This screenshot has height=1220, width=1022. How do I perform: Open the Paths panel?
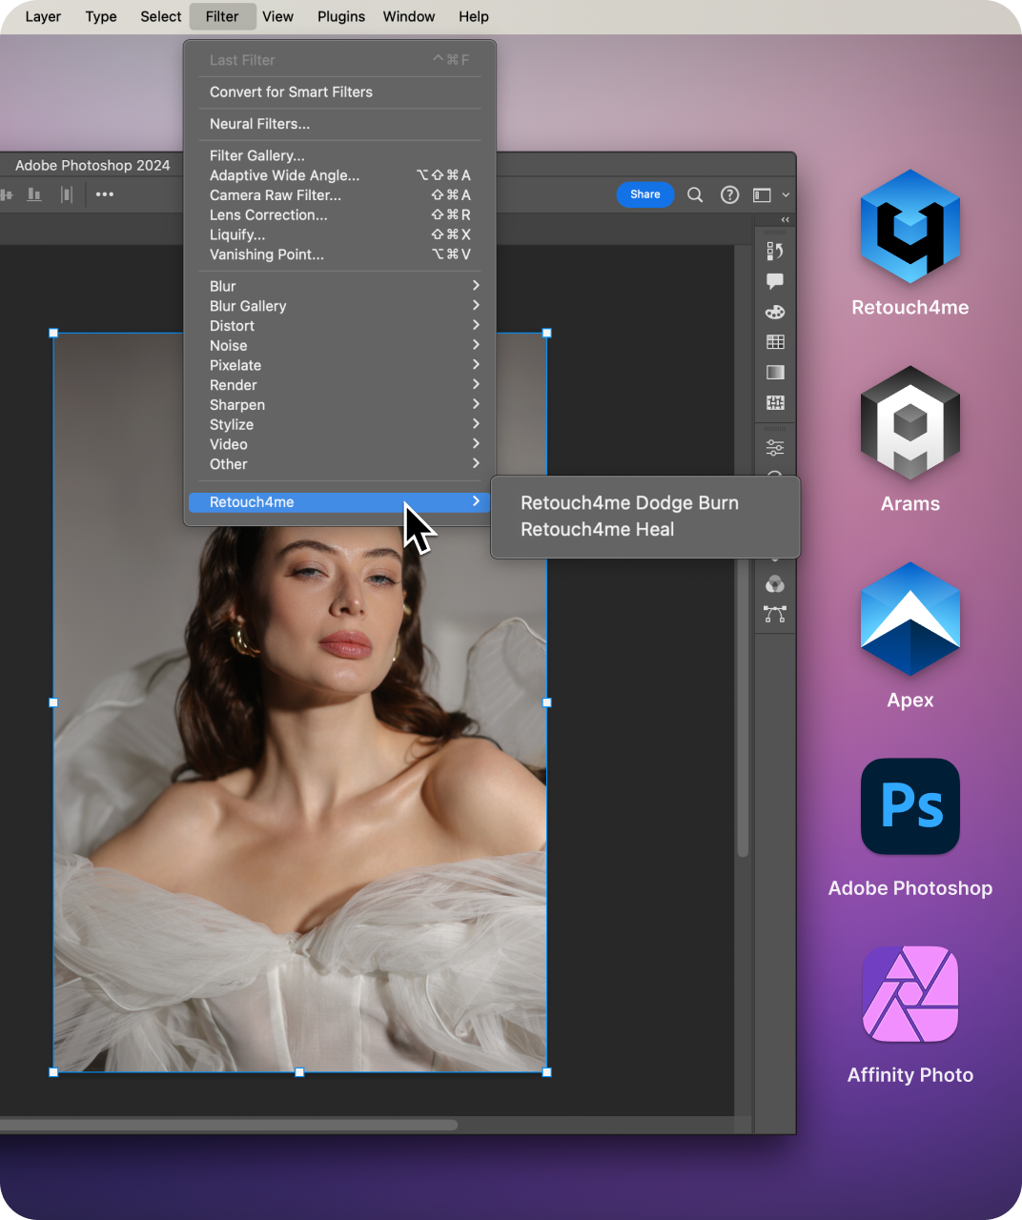pyautogui.click(x=774, y=615)
